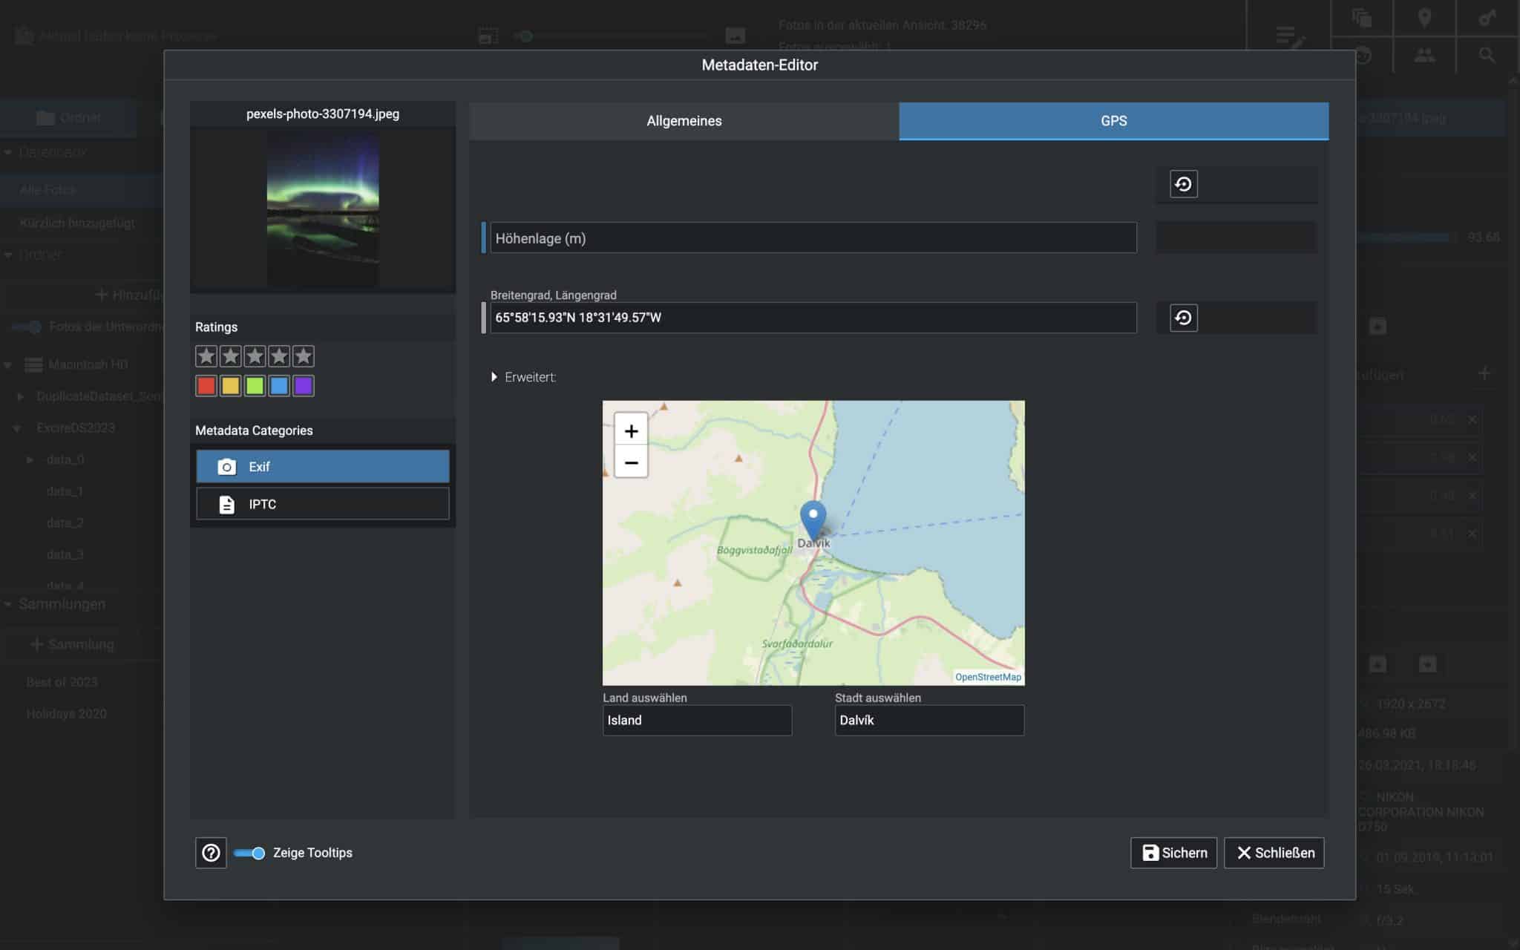Switch to the Allgemeines tab

(684, 121)
